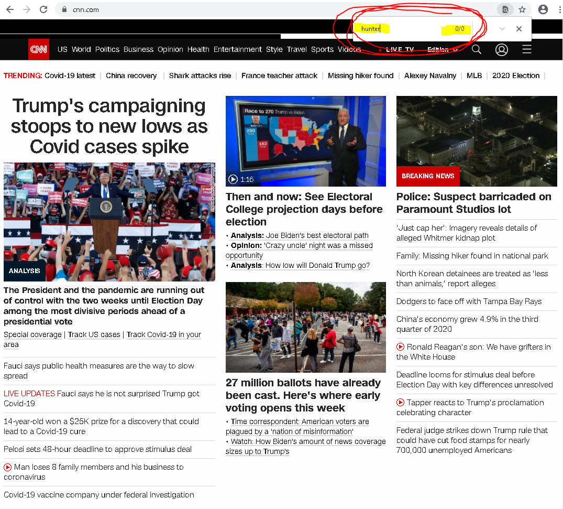Image resolution: width=563 pixels, height=509 pixels.
Task: Go to Entertainment in the nav bar
Action: (238, 49)
